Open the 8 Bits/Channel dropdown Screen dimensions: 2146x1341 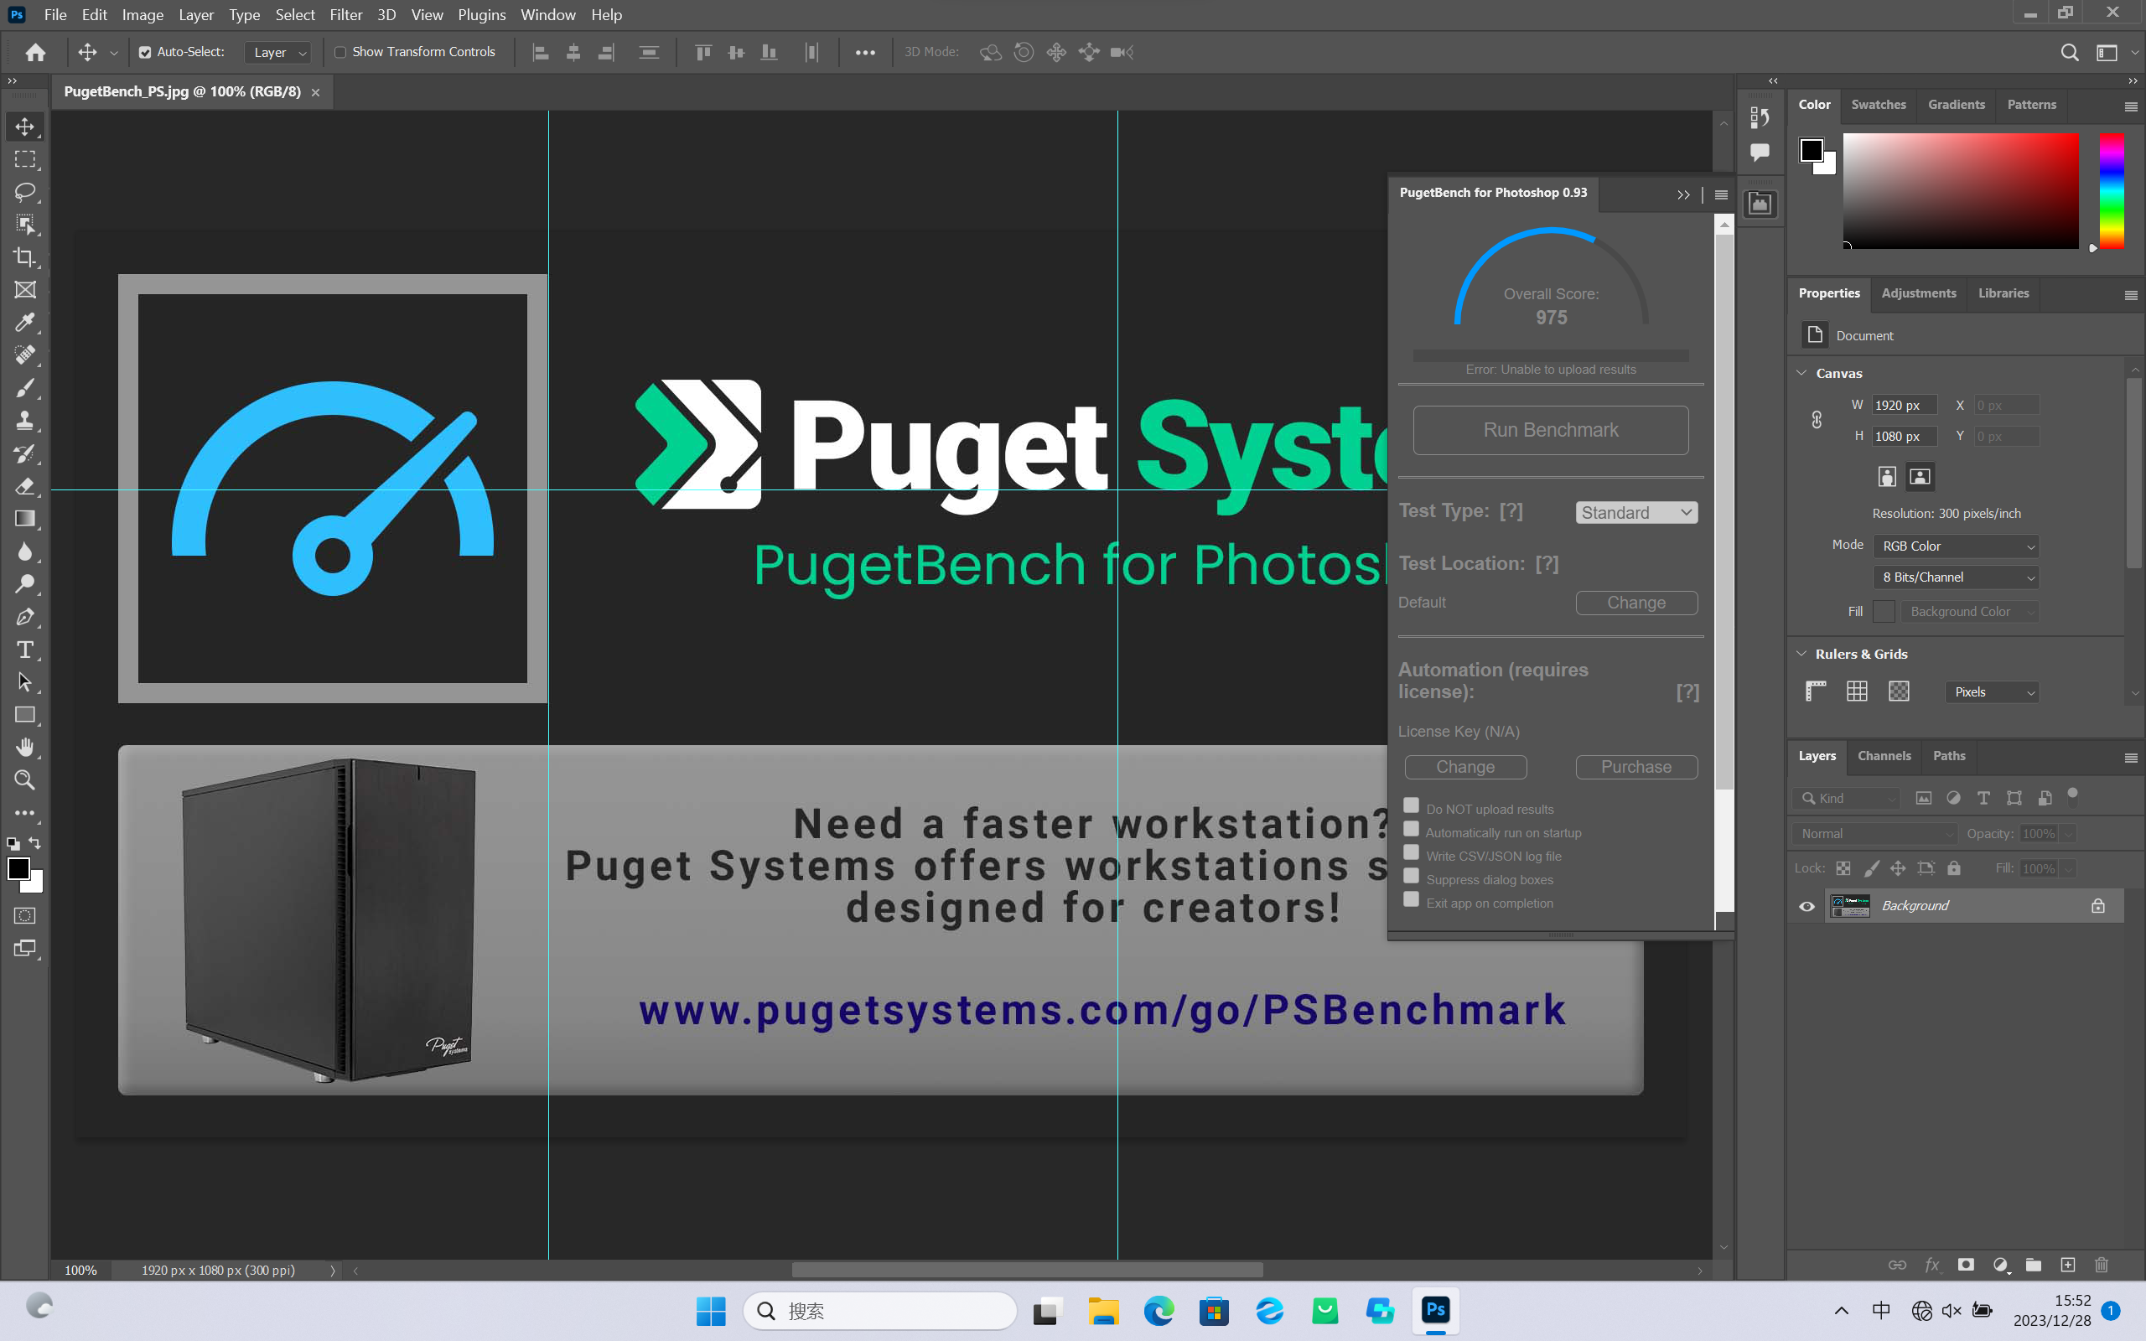(x=1957, y=577)
